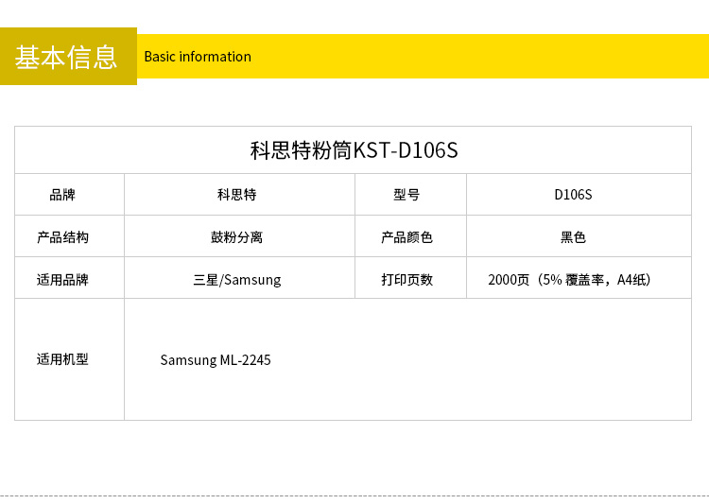709x504 pixels.
Task: Select the 科思特 brand value cell
Action: tap(237, 195)
